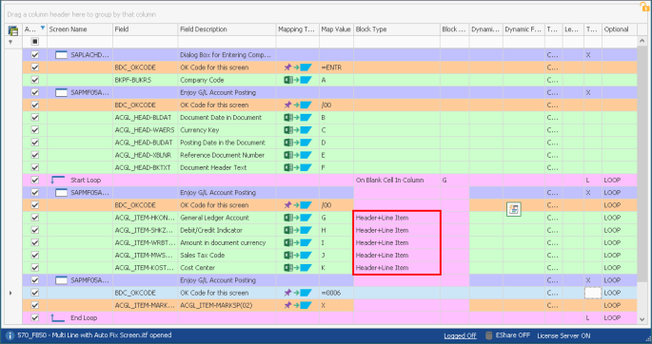This screenshot has height=344, width=652.
Task: Click Excel mapping icon for Cost Center
Action: (297, 268)
